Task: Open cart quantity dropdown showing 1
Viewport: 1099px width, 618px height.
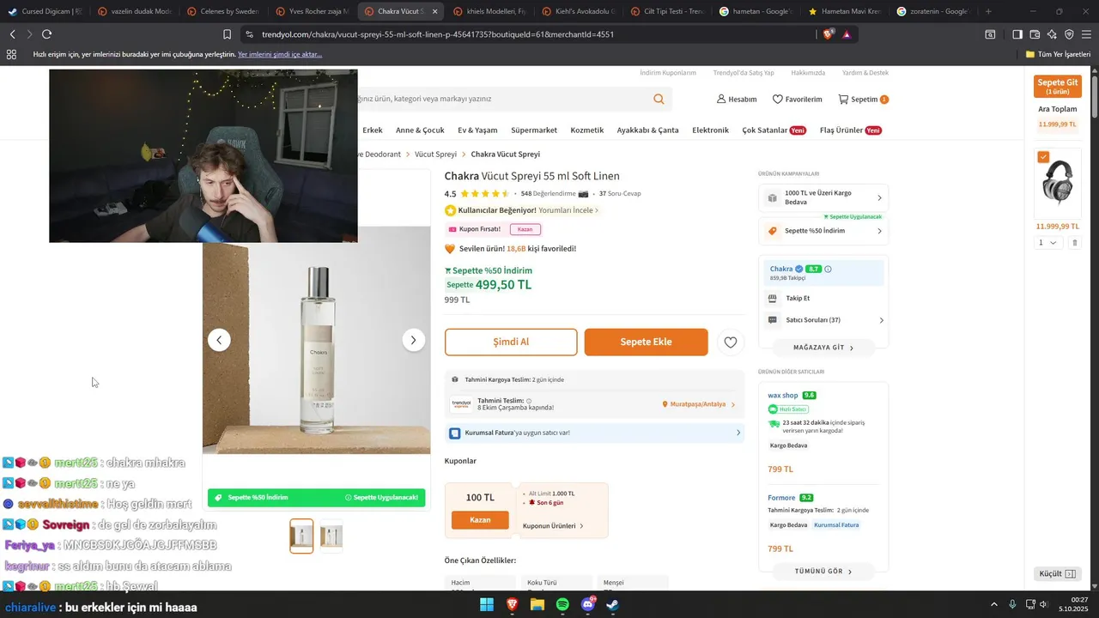Action: click(x=1048, y=243)
